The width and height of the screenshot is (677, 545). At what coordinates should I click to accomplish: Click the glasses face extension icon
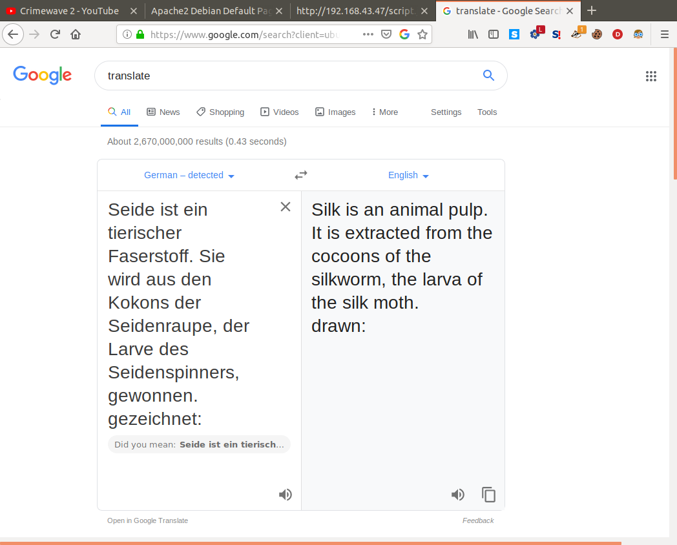(x=638, y=34)
